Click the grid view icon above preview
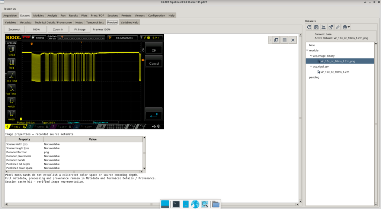 point(285,40)
